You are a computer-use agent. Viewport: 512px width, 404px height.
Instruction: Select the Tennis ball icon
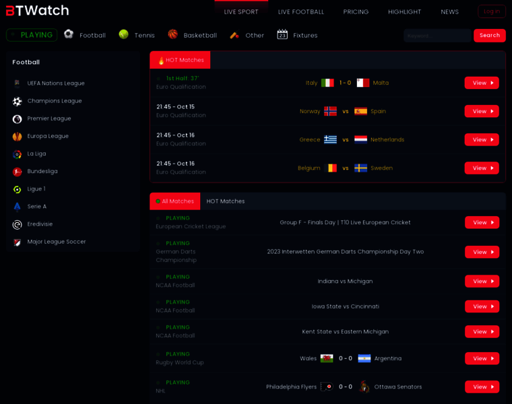pyautogui.click(x=124, y=34)
